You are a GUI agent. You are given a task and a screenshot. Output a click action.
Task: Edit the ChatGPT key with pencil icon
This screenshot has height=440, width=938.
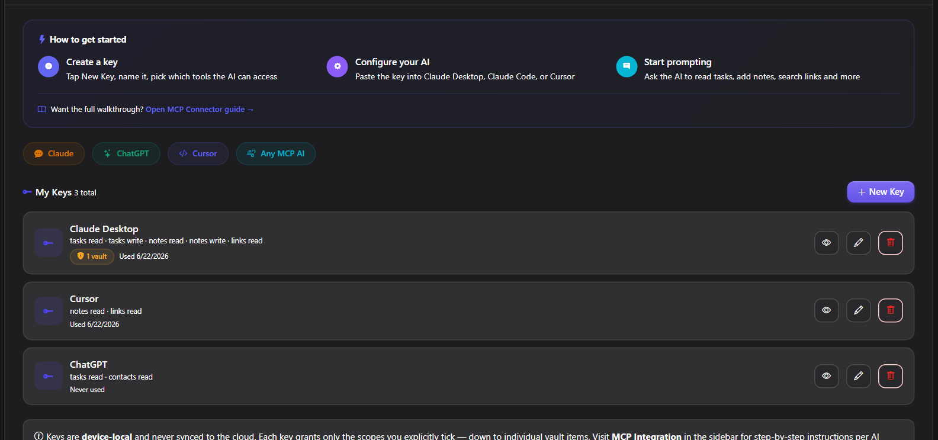pos(858,376)
